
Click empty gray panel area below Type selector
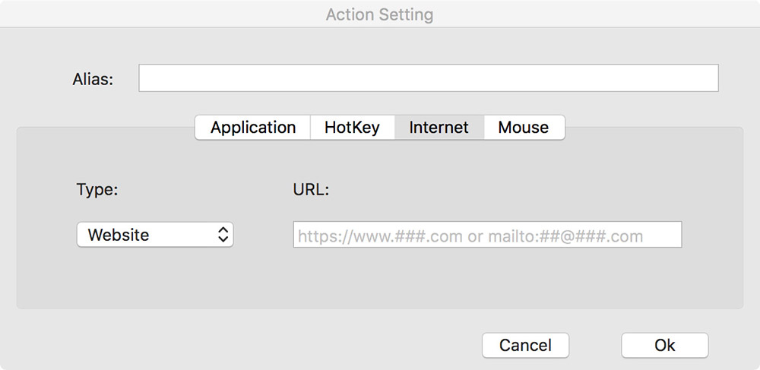pos(155,279)
